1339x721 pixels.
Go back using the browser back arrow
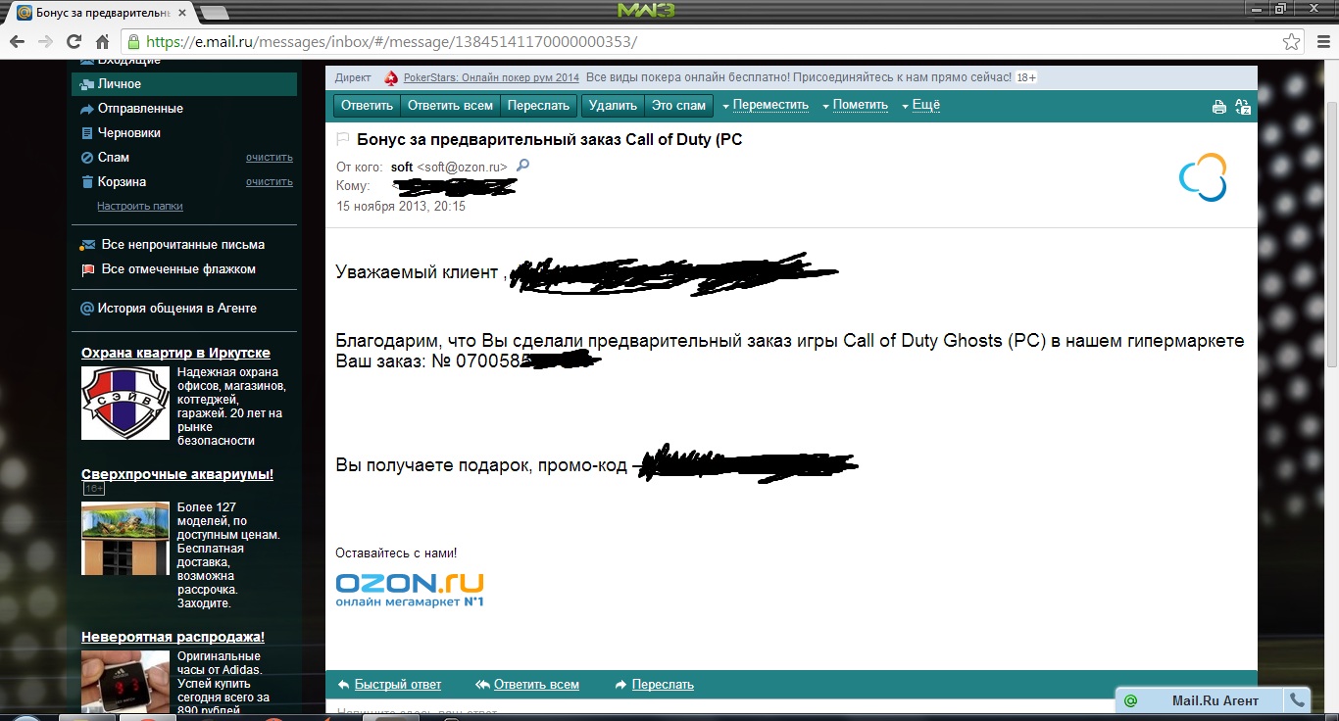pos(17,42)
